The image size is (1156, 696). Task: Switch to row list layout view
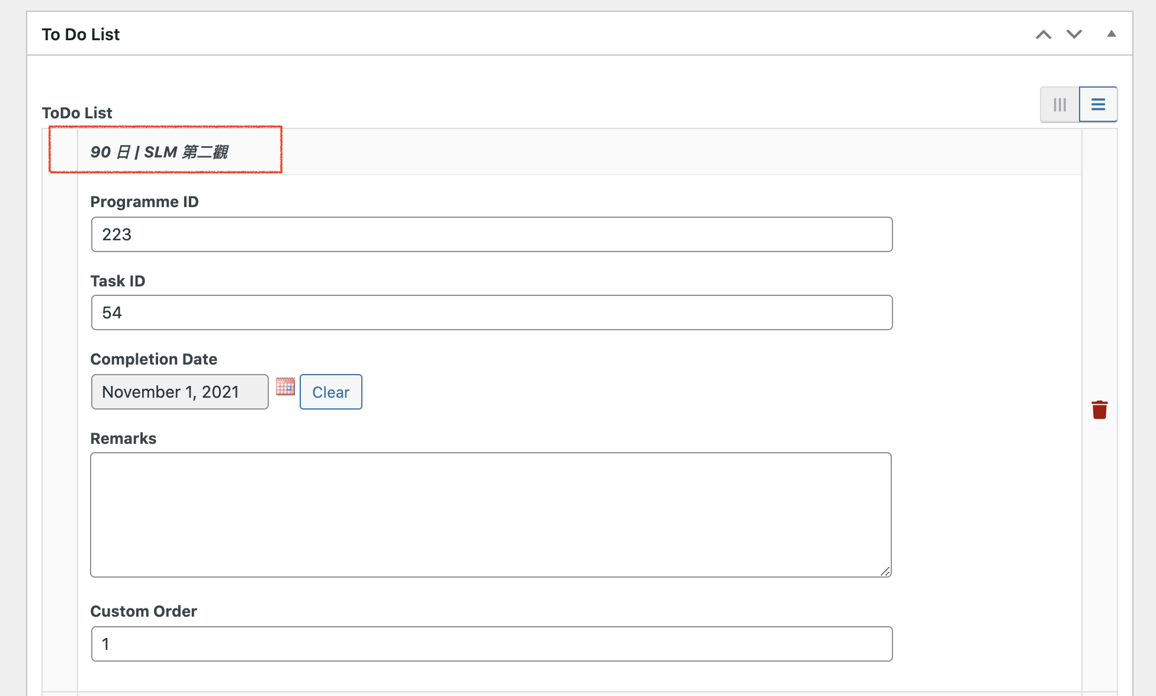[1098, 105]
